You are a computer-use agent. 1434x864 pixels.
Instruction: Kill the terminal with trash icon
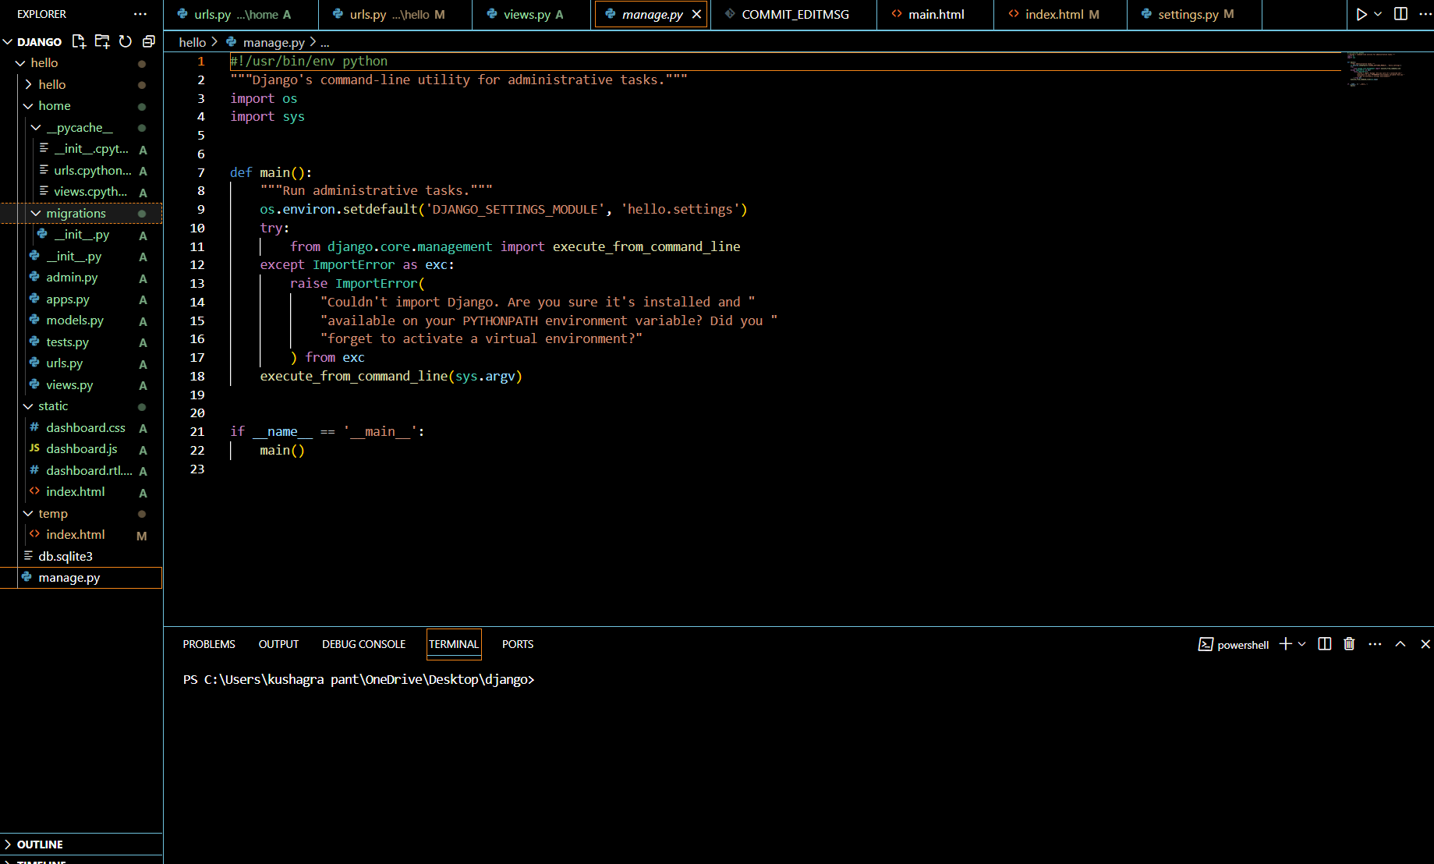coord(1349,644)
